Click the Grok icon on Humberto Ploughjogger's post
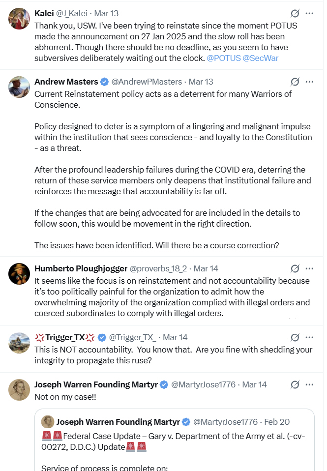The width and height of the screenshot is (327, 471). 295,268
